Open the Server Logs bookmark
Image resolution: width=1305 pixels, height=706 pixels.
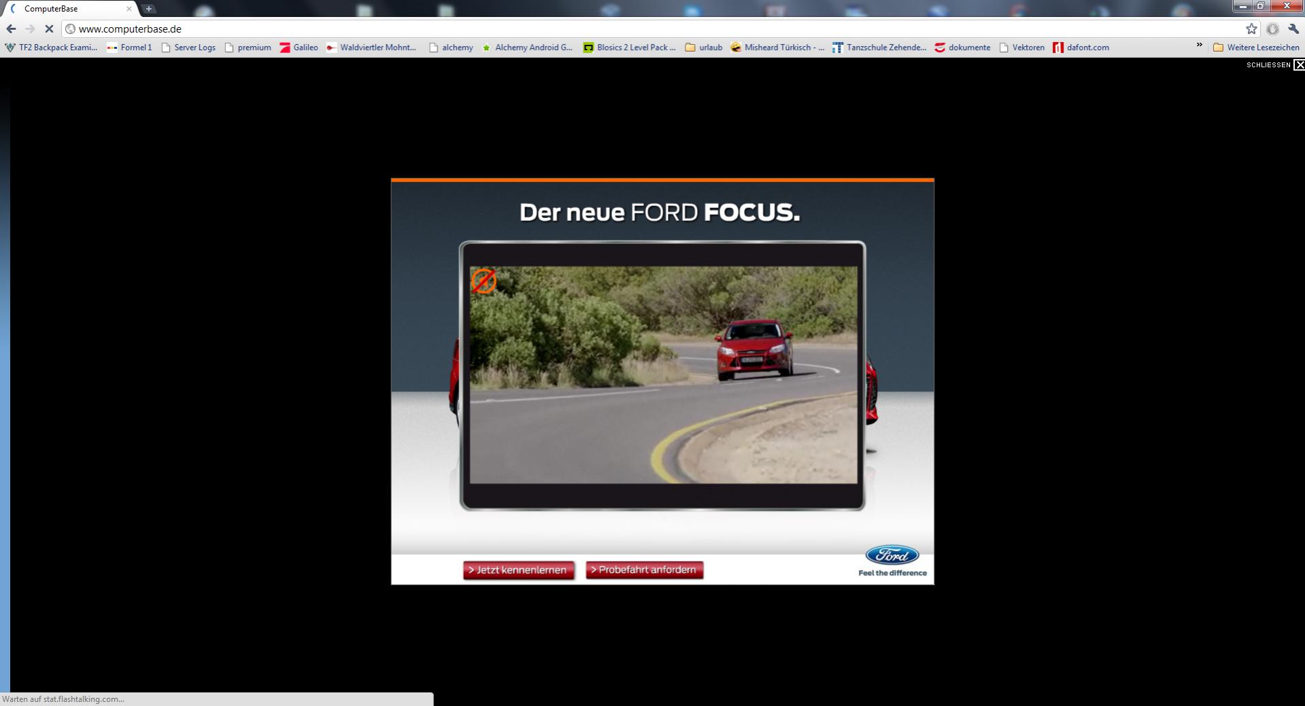pyautogui.click(x=188, y=48)
